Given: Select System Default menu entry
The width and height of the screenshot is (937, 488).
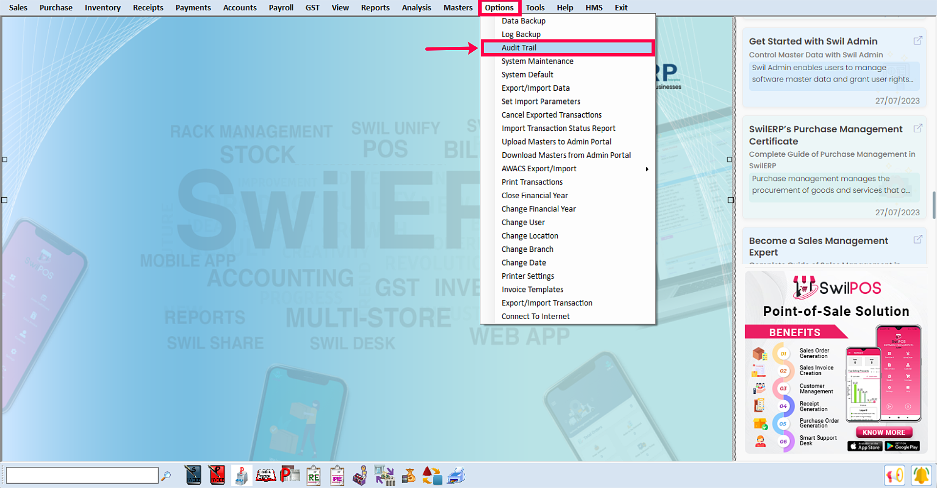Looking at the screenshot, I should [568, 75].
